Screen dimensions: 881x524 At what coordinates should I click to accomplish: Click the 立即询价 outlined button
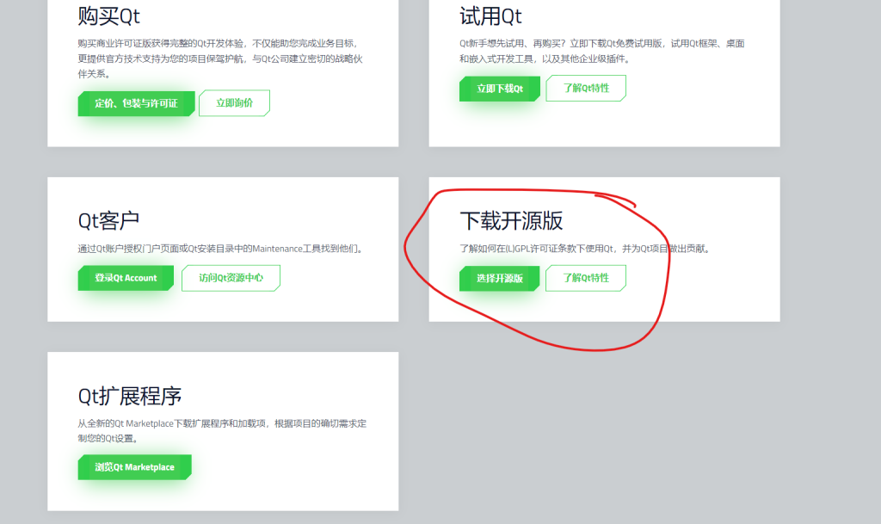click(x=234, y=102)
